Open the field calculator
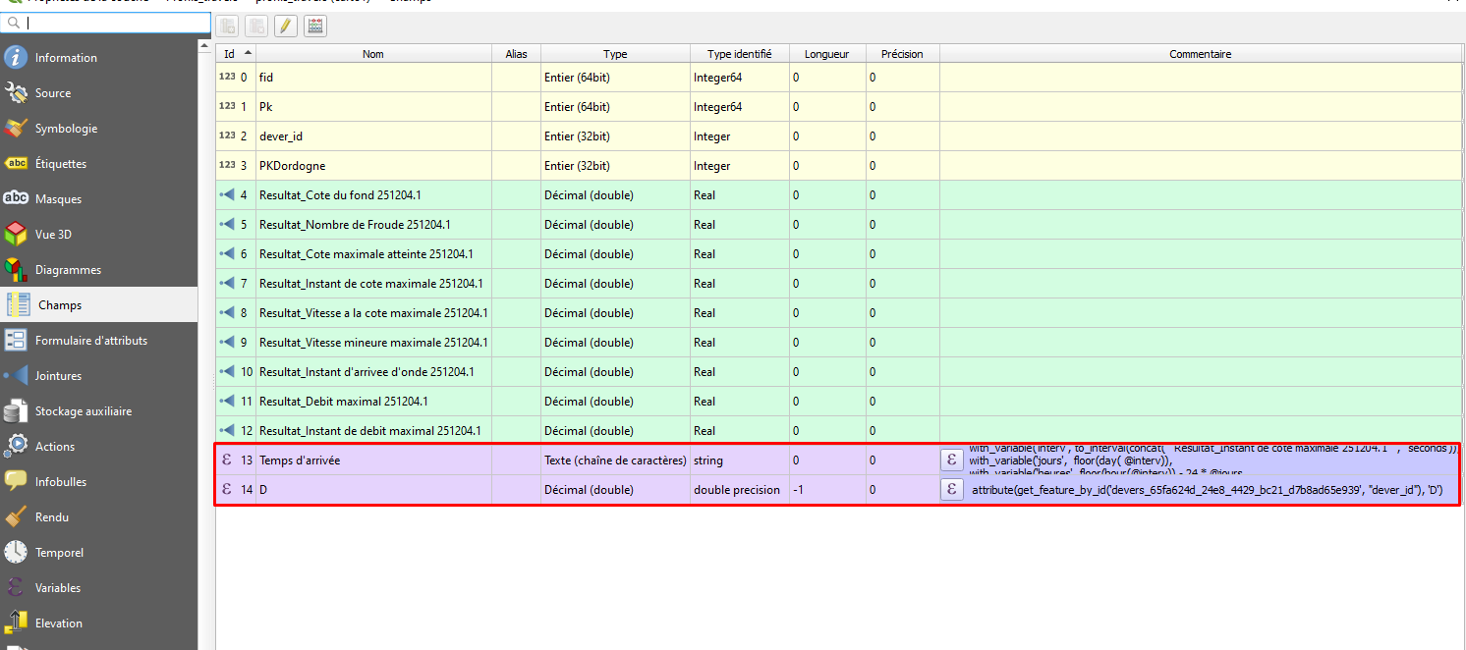 (x=314, y=26)
